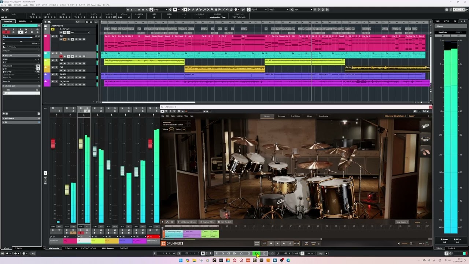Image resolution: width=469 pixels, height=264 pixels.
Task: Toggle global Solo S button in toolbar
Action: click(x=131, y=10)
